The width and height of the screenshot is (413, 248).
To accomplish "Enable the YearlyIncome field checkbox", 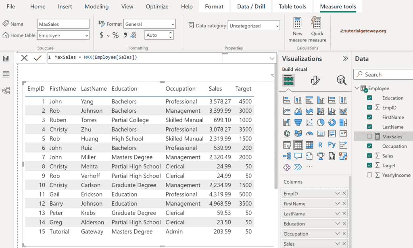I will [x=369, y=175].
